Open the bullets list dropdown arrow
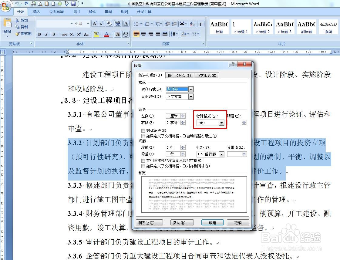Screen dimensions: 340x260 point(141,24)
